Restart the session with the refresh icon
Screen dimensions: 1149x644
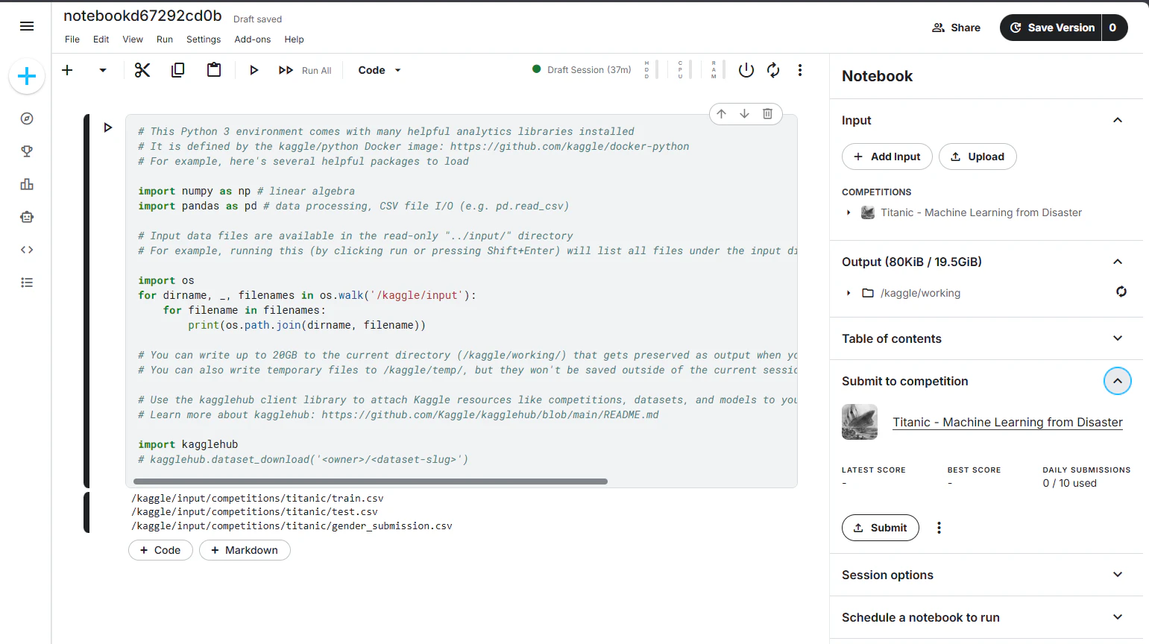[773, 70]
